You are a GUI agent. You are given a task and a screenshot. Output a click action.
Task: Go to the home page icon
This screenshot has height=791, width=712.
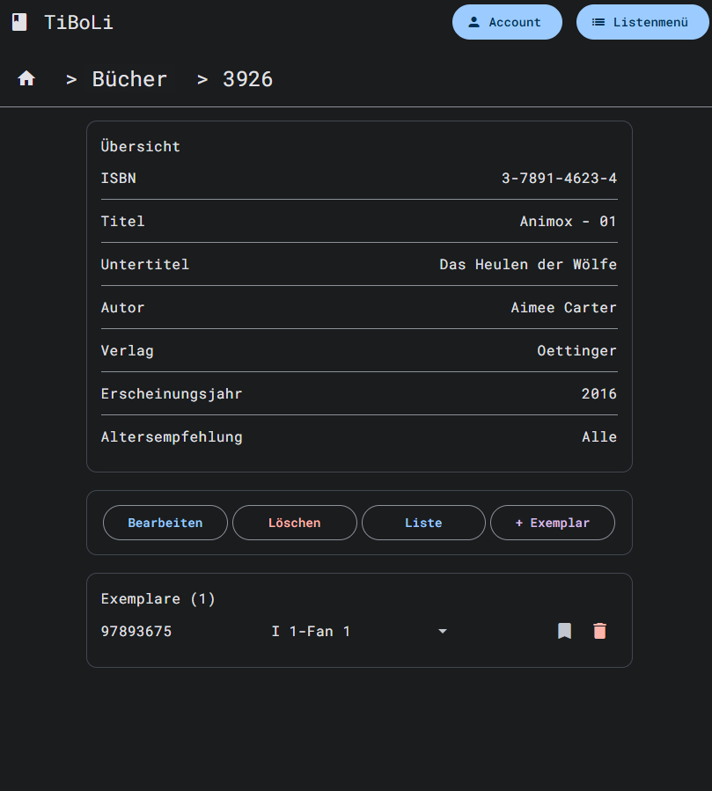(x=26, y=79)
